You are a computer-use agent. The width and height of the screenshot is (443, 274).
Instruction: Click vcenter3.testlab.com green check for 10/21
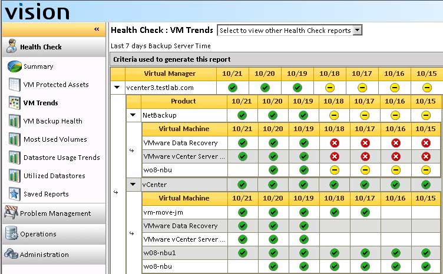[233, 88]
